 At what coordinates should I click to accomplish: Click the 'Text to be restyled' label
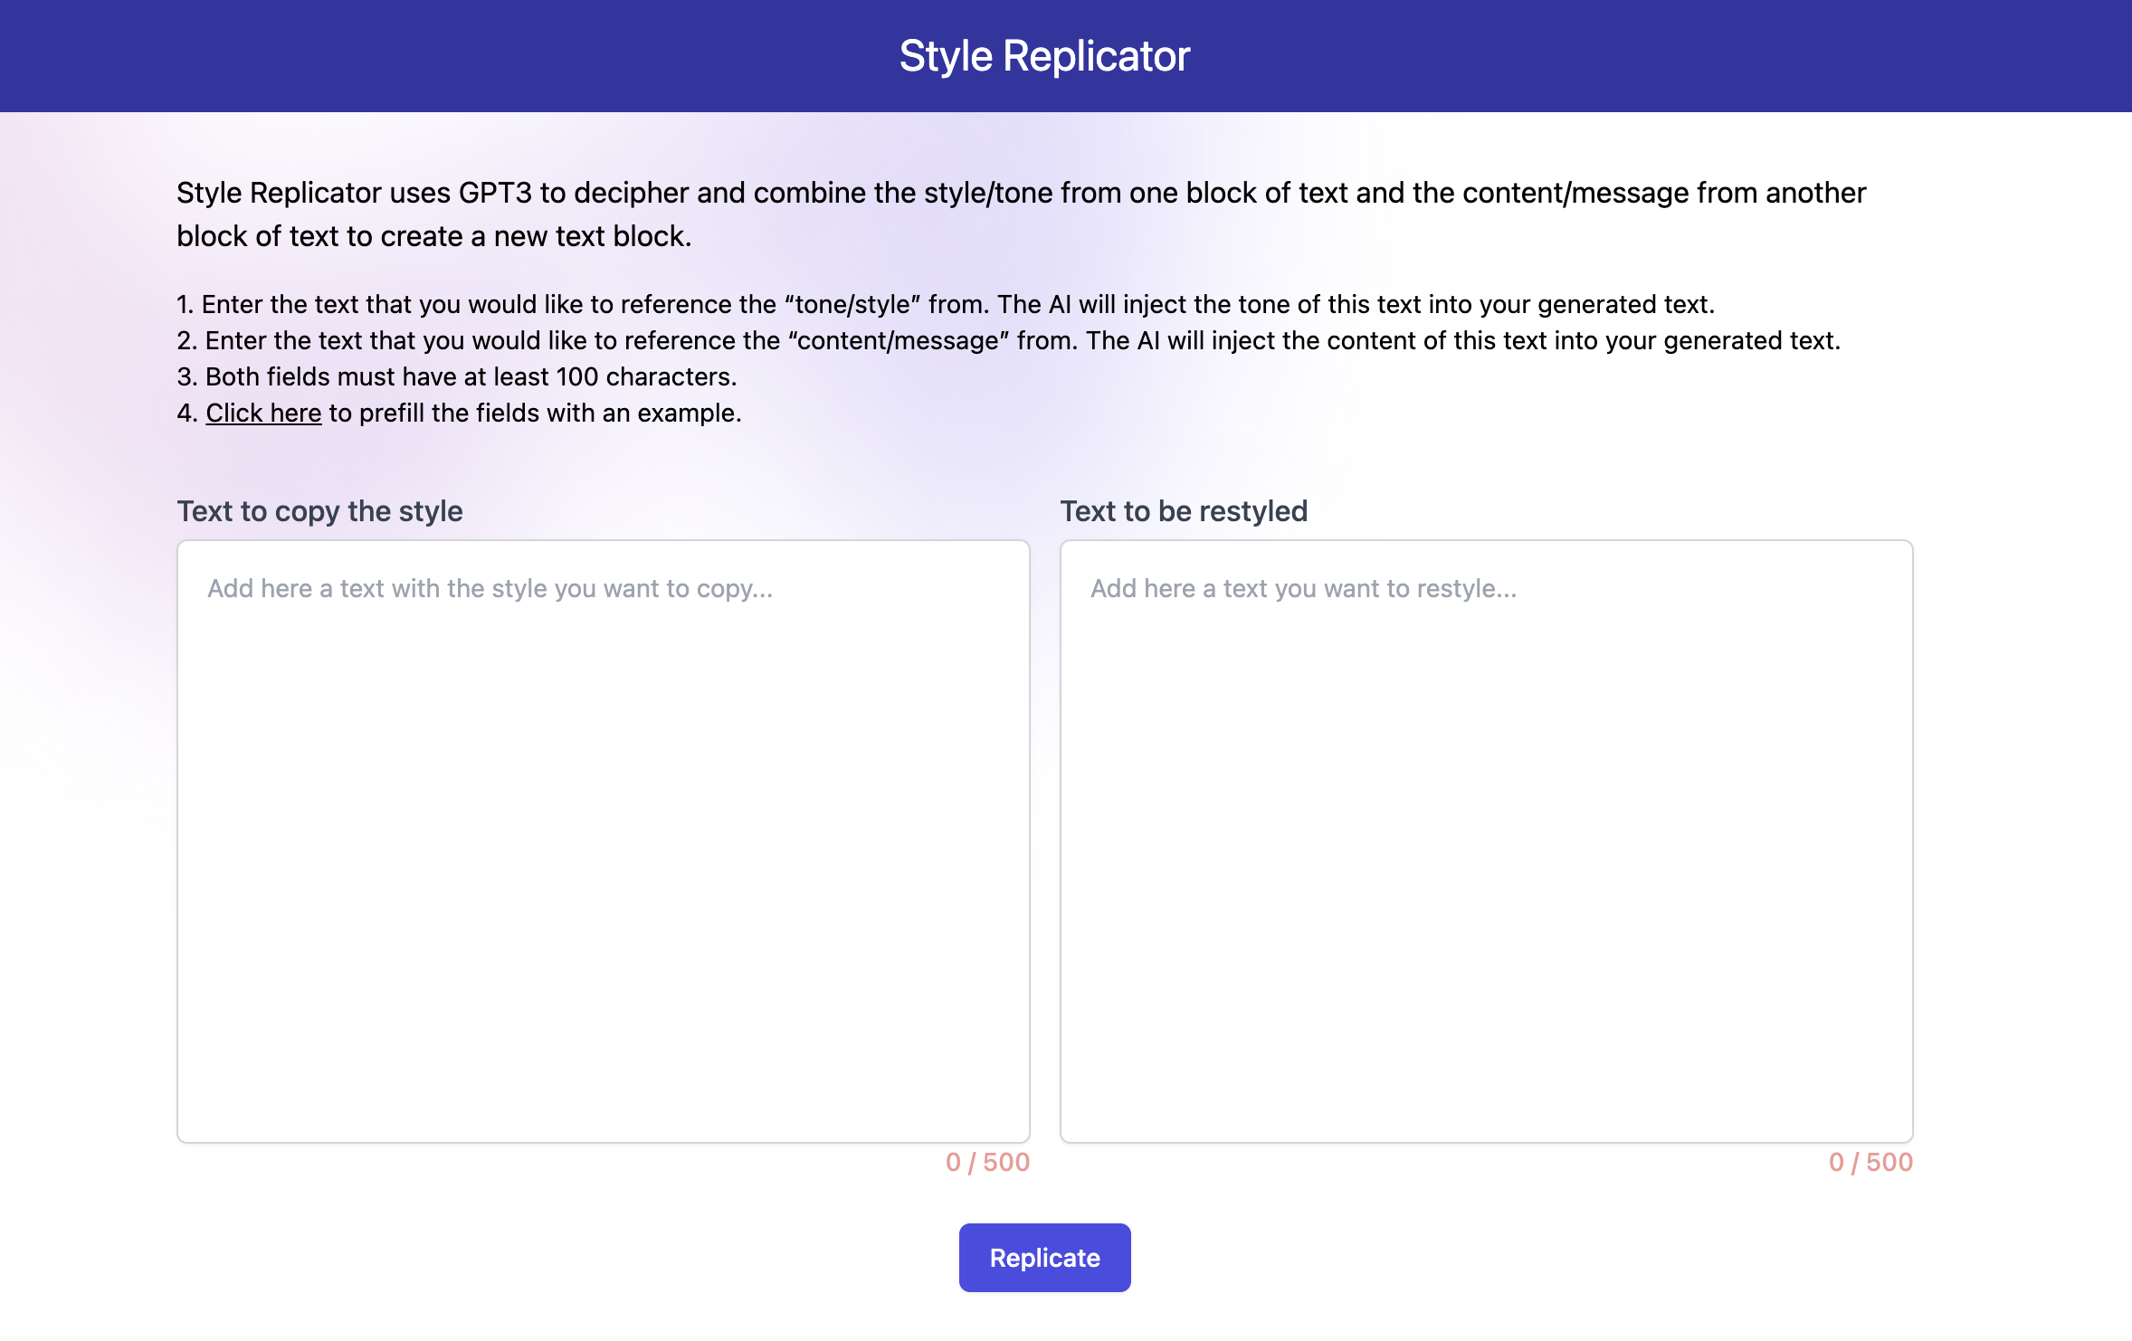click(x=1184, y=511)
